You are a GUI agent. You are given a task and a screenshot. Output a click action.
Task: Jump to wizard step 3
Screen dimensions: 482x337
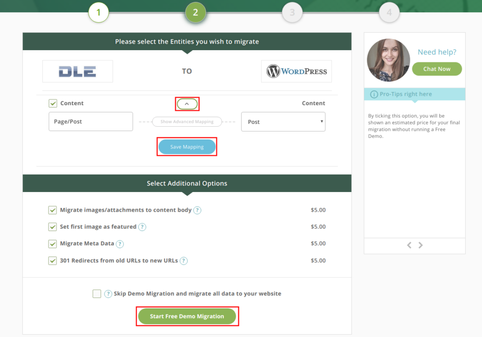point(292,12)
